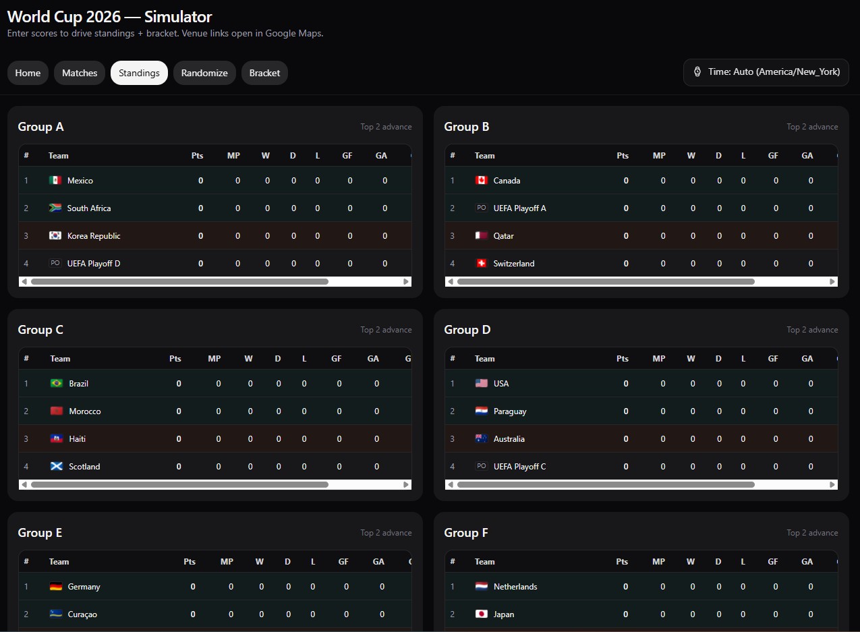Screen dimensions: 860x632
Task: Click Group C table's horizontal scrollbar thumb
Action: (179, 484)
